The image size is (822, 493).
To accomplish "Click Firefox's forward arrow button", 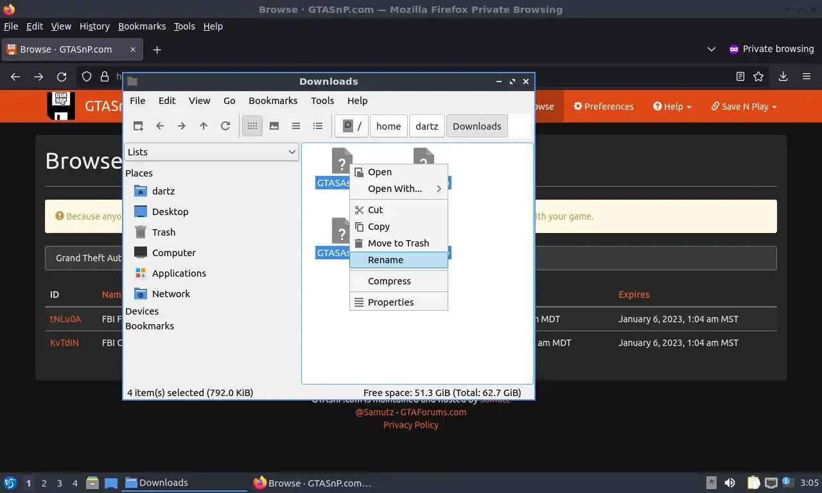I will pos(39,76).
